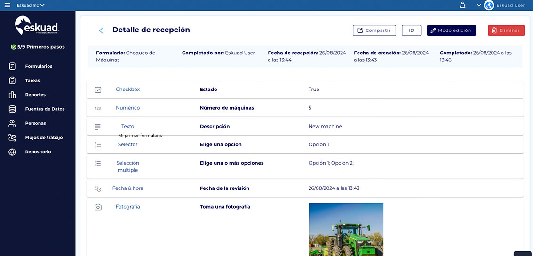
Task: Click the red Eliminar button
Action: [x=506, y=30]
